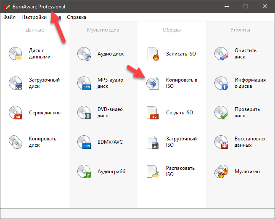Open the Файл menu
Viewport: 275px width, 219px height.
pos(10,17)
